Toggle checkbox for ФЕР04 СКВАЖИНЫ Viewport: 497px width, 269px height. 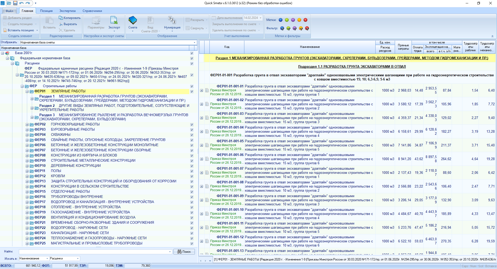(x=192, y=135)
